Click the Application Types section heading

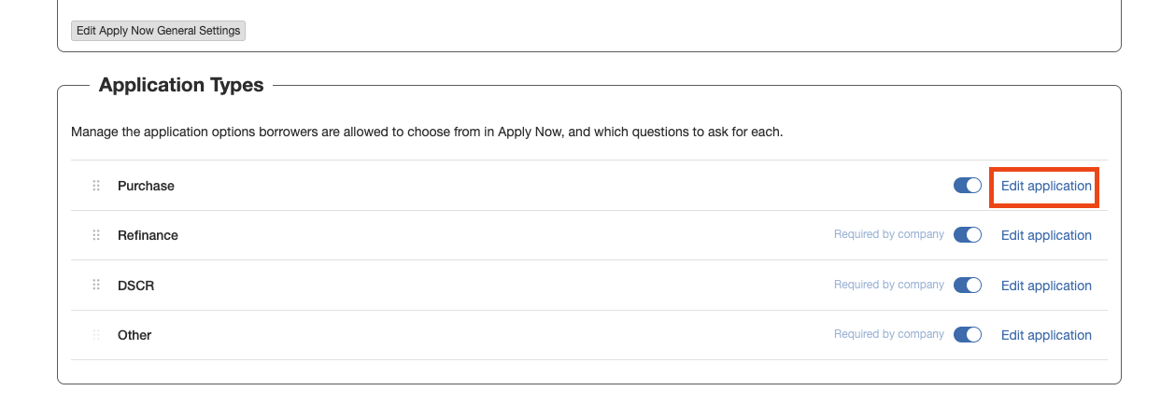tap(181, 85)
